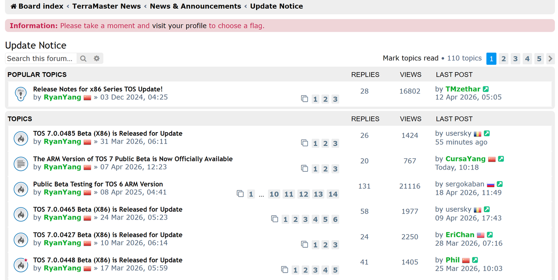Click pages icon in TOS 7.0.0465 row

275,219
